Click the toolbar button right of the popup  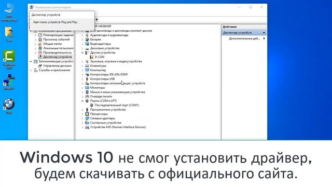coord(96,20)
